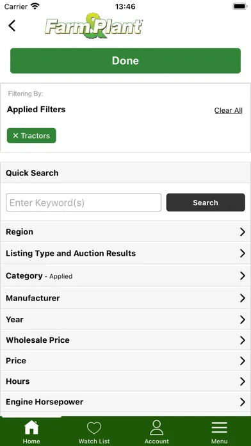251x446 pixels.
Task: Tap the Farm Plant logo
Action: [94, 26]
